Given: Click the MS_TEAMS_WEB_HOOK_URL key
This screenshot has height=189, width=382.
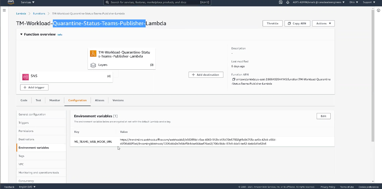Looking at the screenshot, I should click(x=93, y=142).
